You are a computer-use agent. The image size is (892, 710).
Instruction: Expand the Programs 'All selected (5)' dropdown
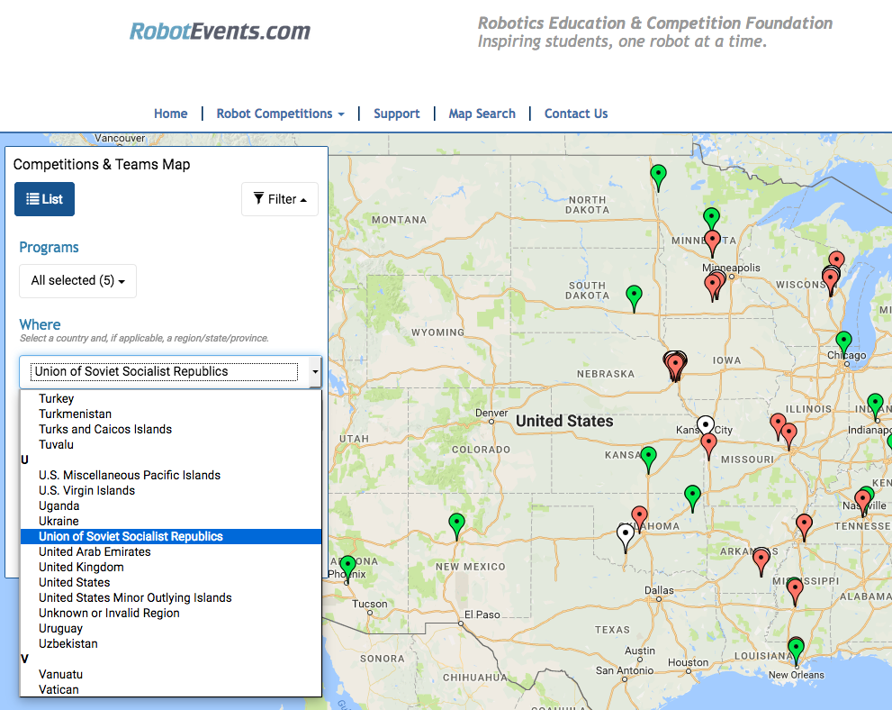77,280
